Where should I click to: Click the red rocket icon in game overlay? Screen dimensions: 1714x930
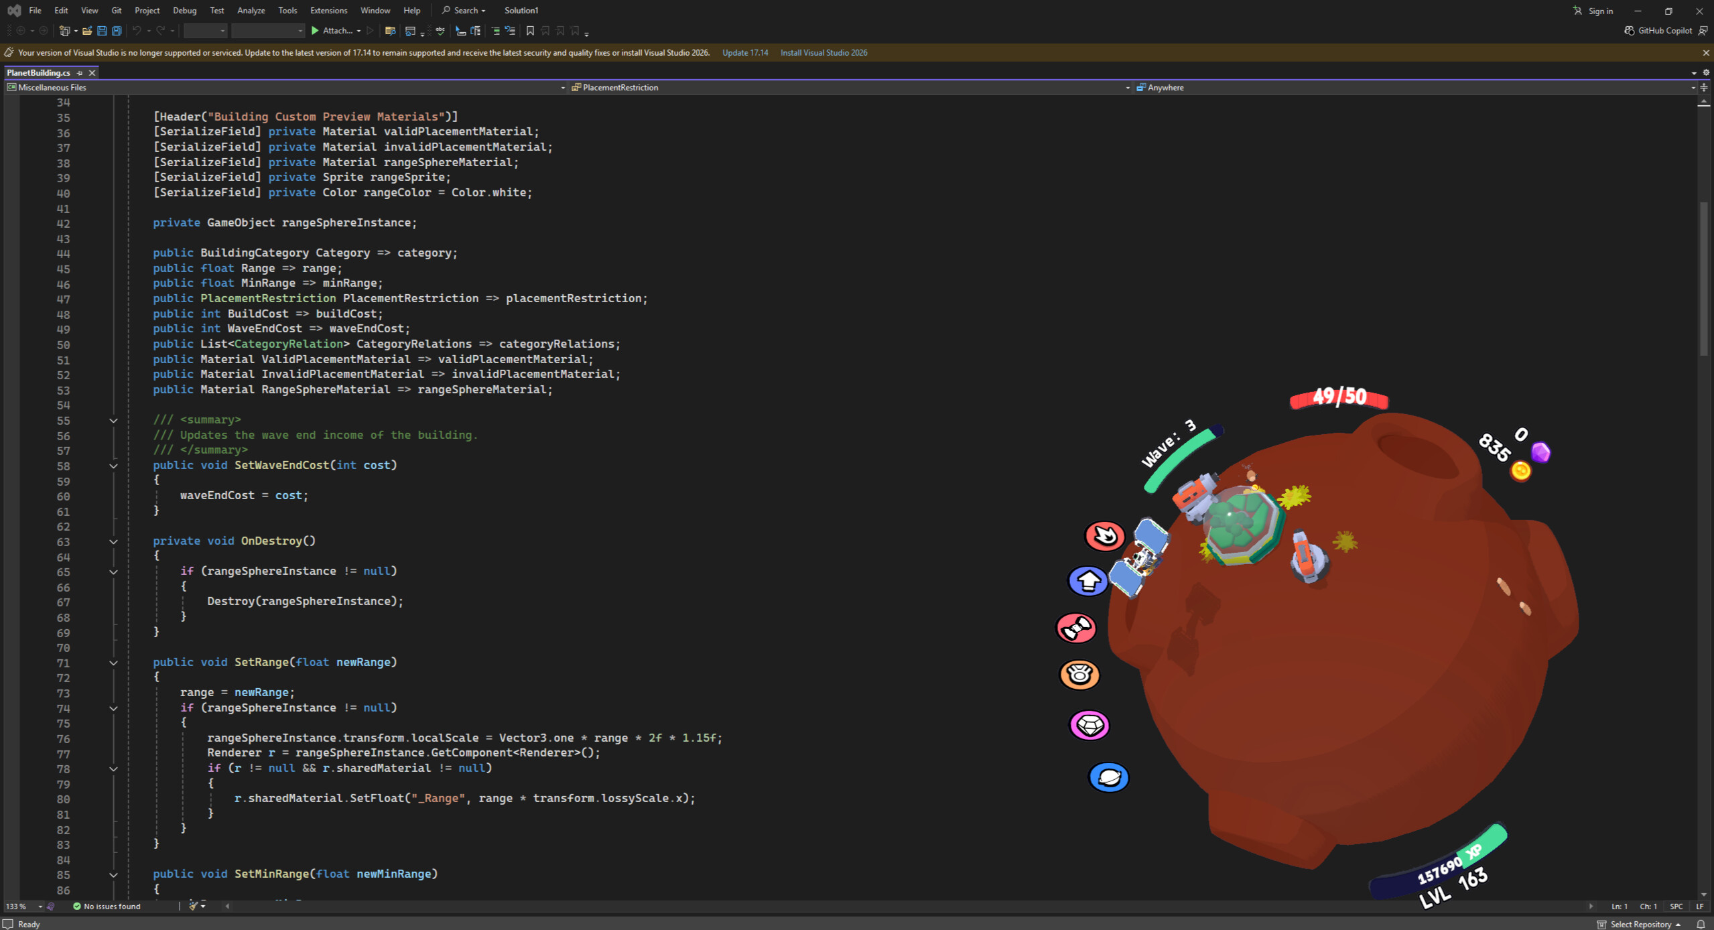tap(1076, 628)
